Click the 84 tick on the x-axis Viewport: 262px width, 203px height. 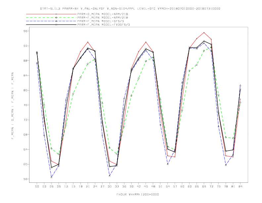pos(240,186)
